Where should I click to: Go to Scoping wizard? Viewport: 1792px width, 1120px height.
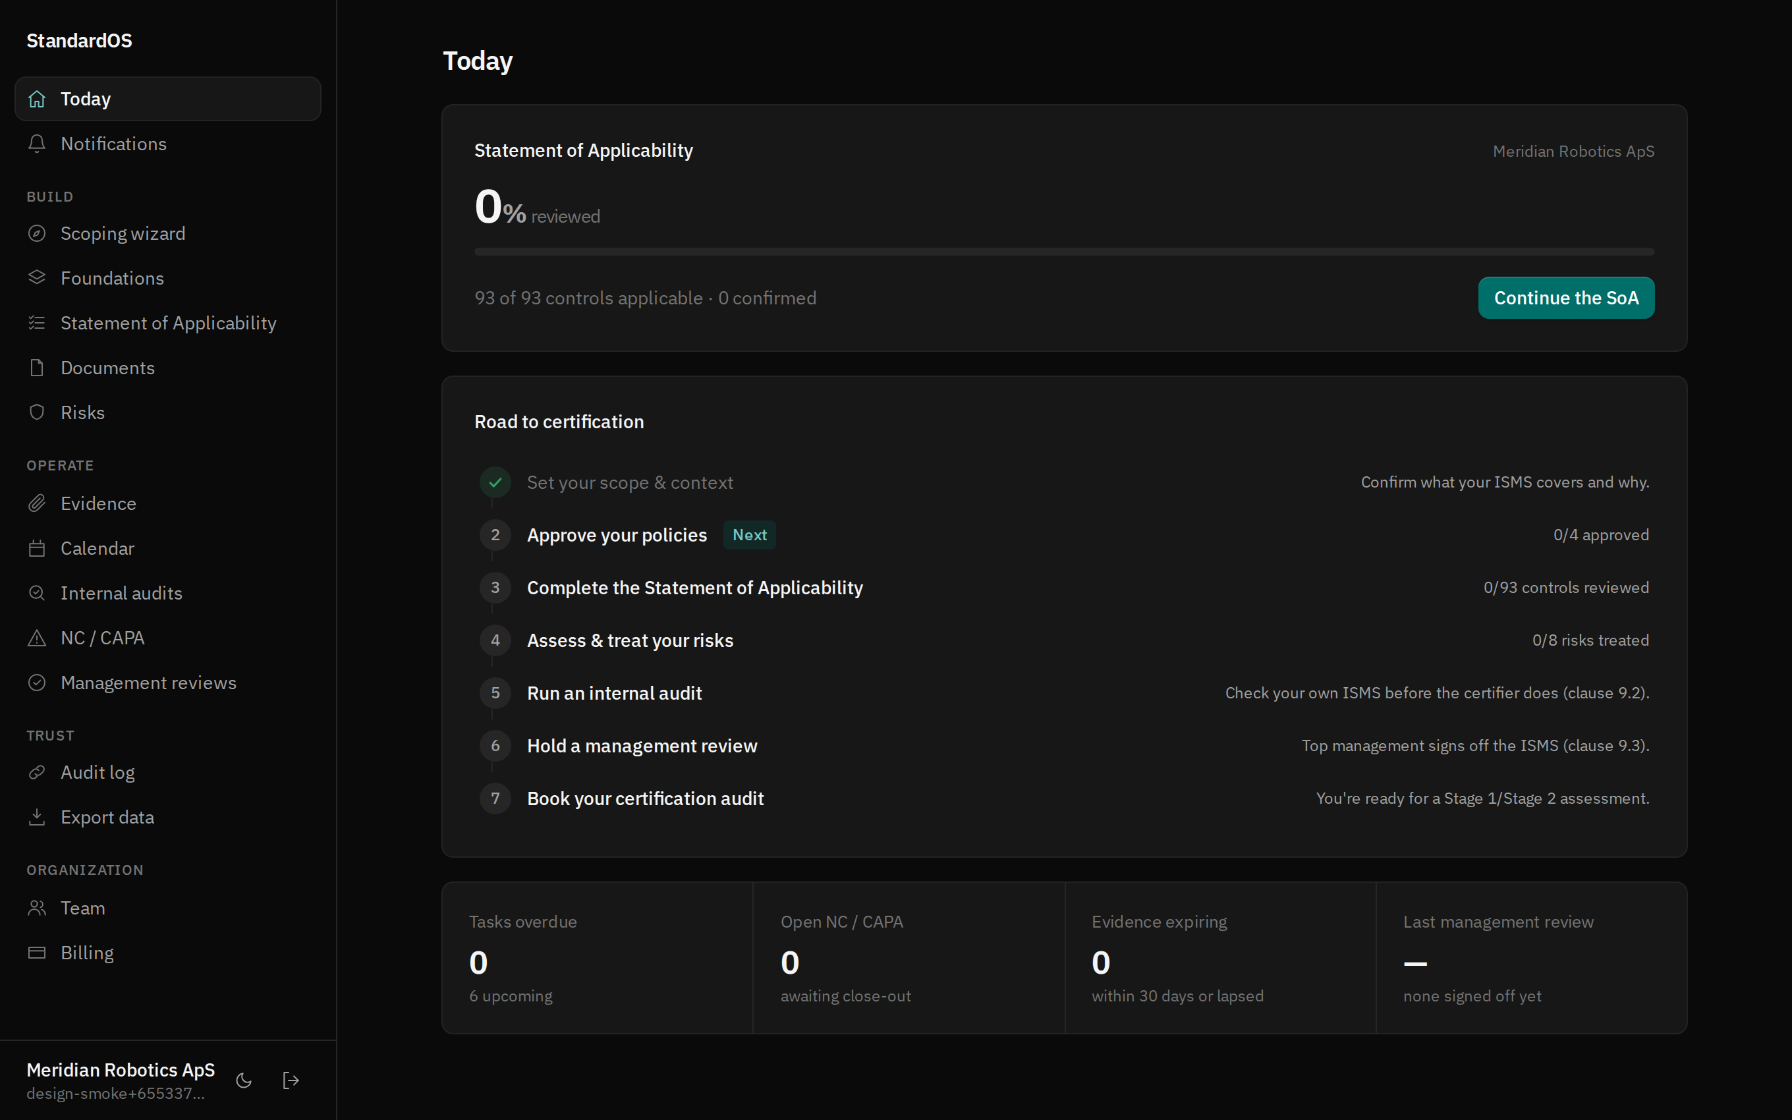coord(168,233)
